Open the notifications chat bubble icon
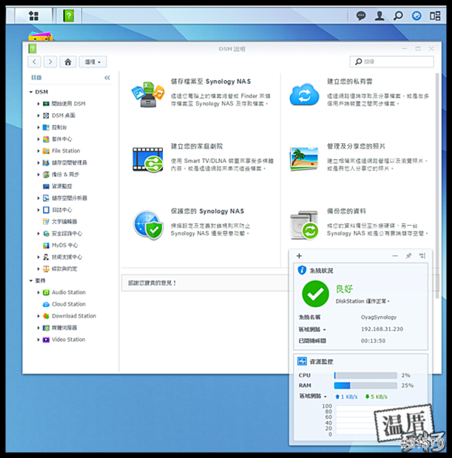The width and height of the screenshot is (452, 458). tap(361, 16)
